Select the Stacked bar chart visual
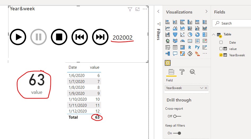 coord(168,22)
